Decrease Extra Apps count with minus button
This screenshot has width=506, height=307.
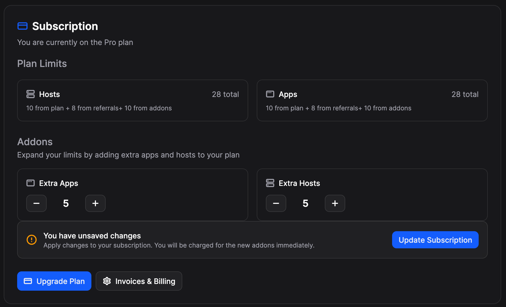(x=36, y=203)
